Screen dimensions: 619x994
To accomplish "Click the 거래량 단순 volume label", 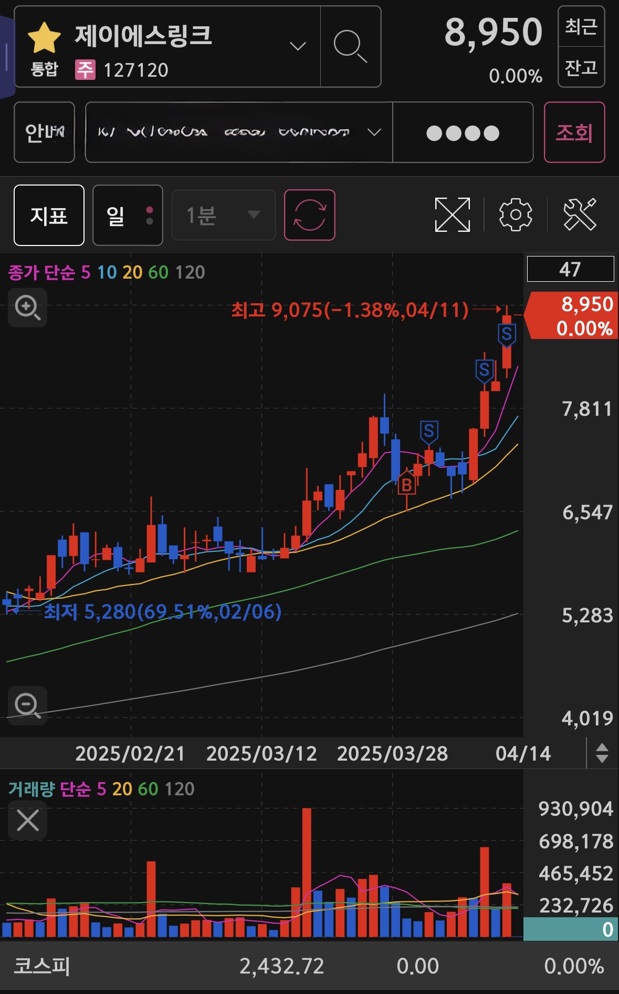I will [49, 788].
